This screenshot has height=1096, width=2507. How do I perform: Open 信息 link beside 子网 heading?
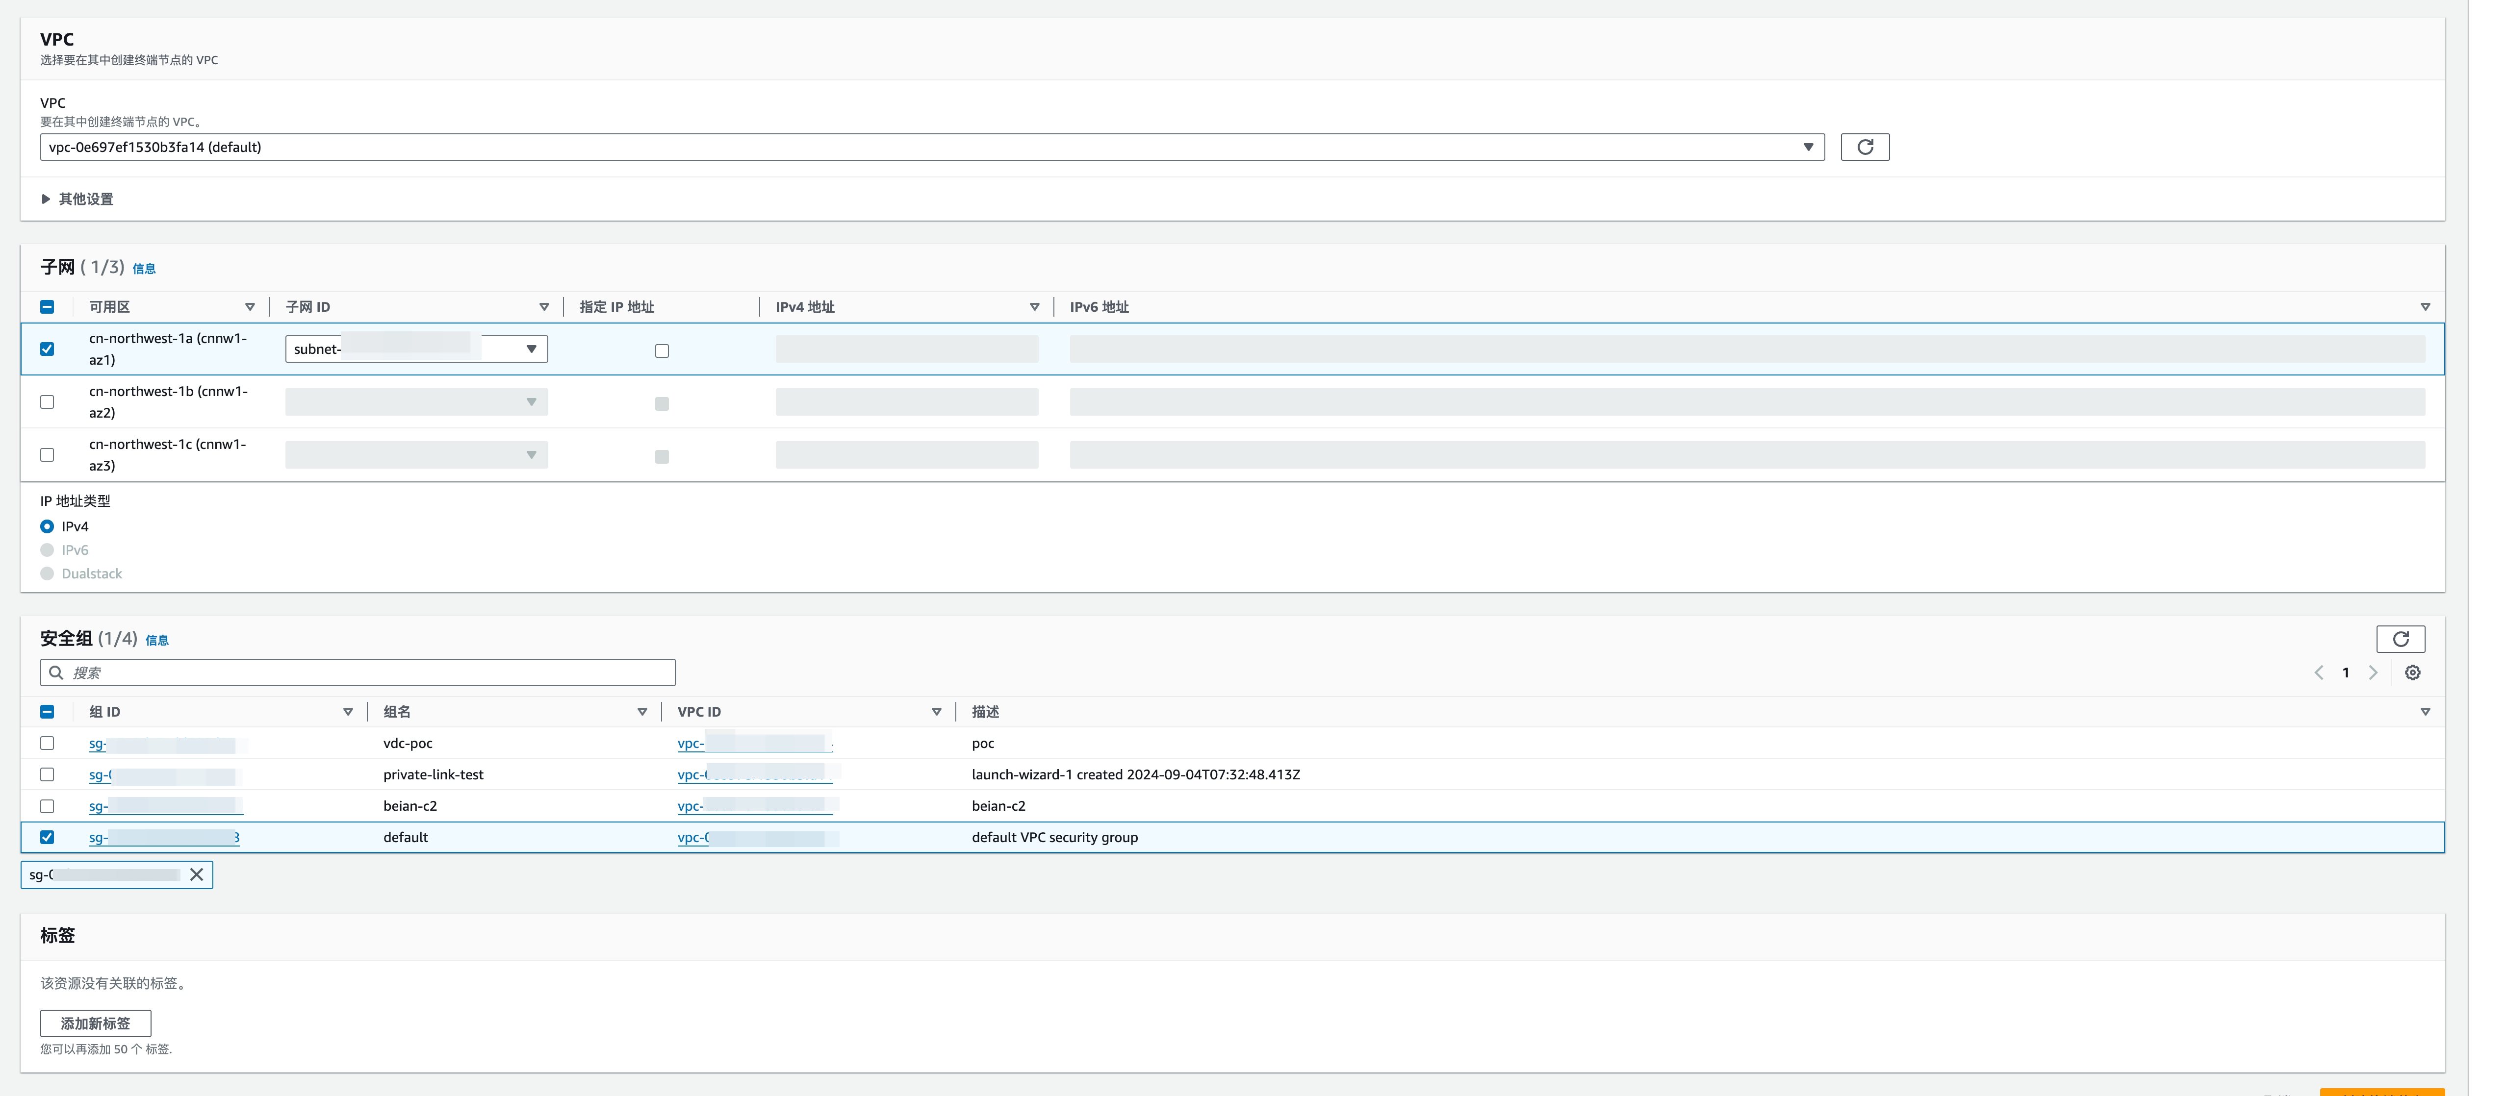[144, 270]
